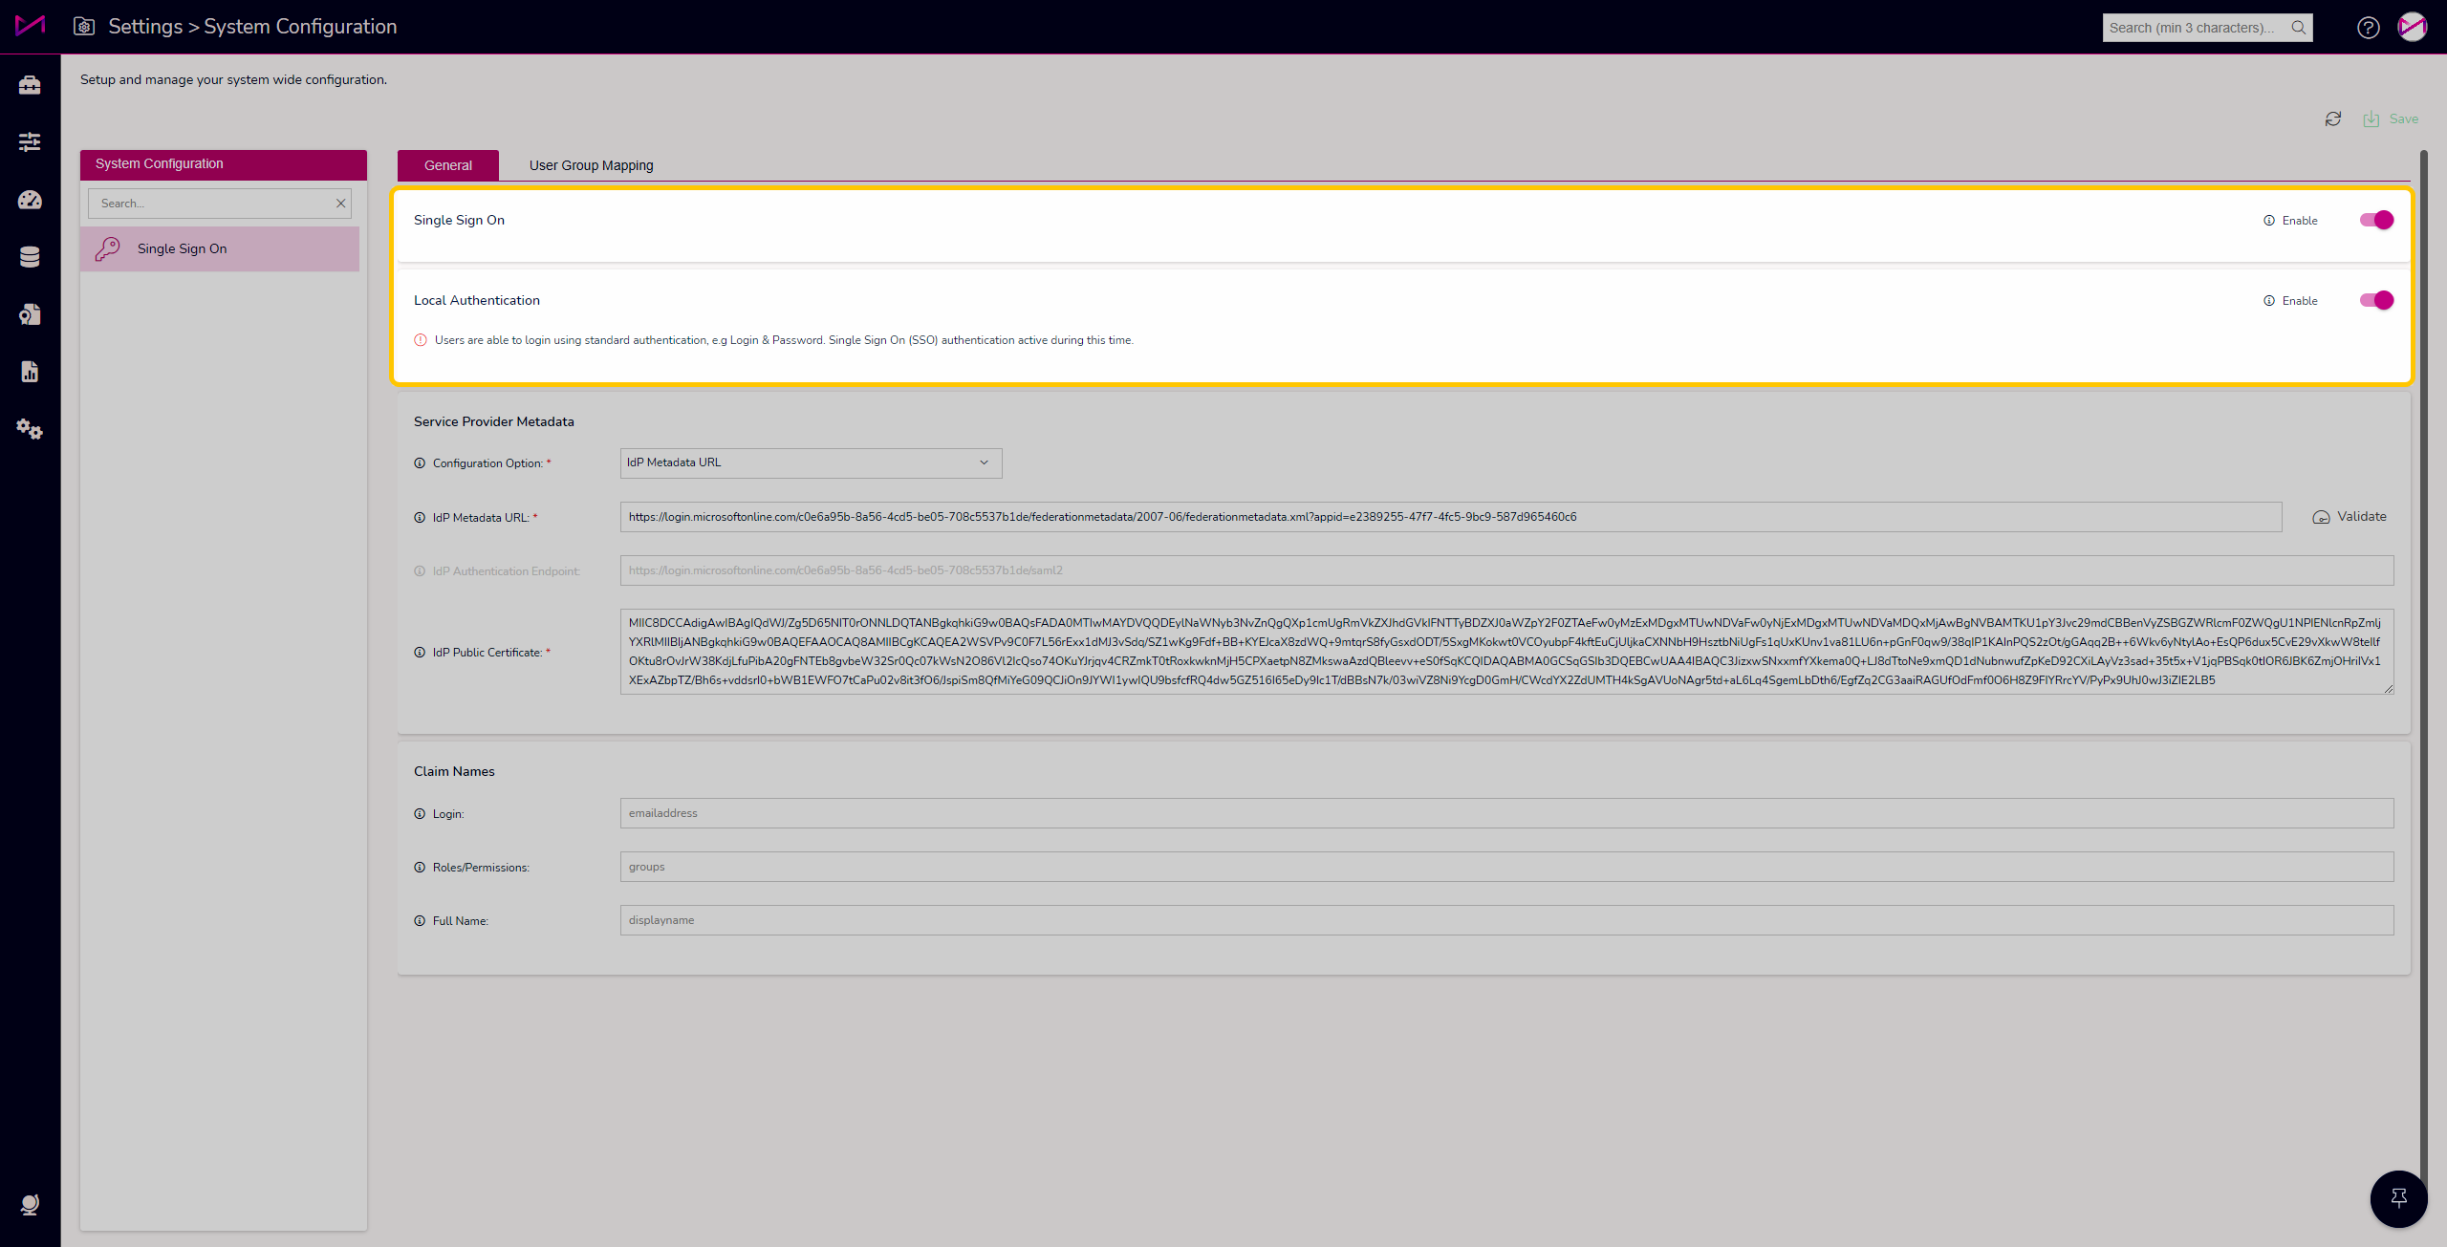Viewport: 2447px width, 1247px height.
Task: Select the General tab
Action: click(447, 165)
